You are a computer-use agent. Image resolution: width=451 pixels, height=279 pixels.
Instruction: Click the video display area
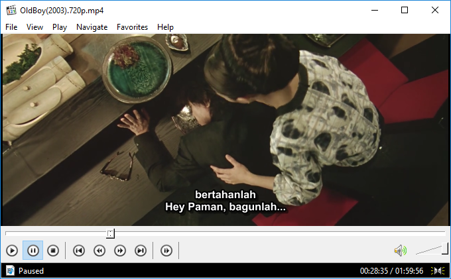coord(225,130)
